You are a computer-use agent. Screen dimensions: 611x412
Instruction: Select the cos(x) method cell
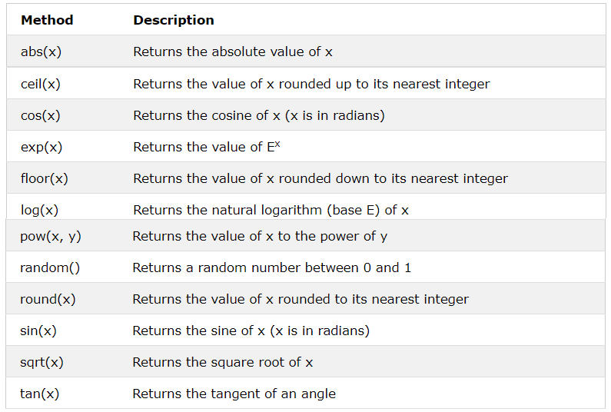41,115
